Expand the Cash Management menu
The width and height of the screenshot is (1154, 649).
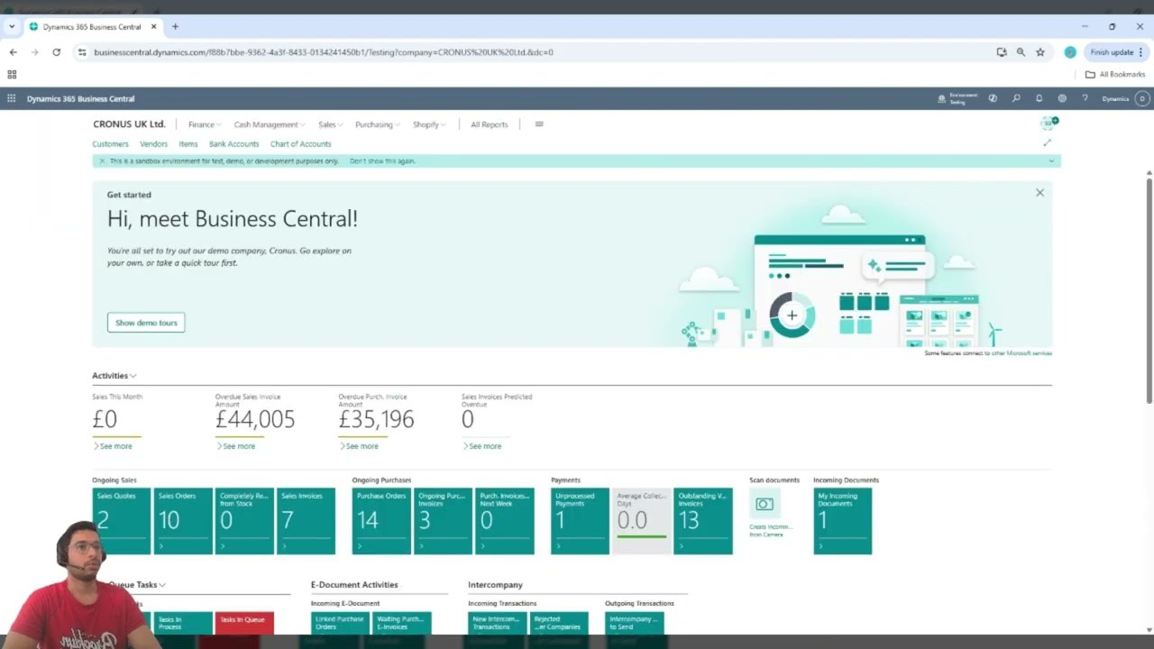click(x=269, y=124)
